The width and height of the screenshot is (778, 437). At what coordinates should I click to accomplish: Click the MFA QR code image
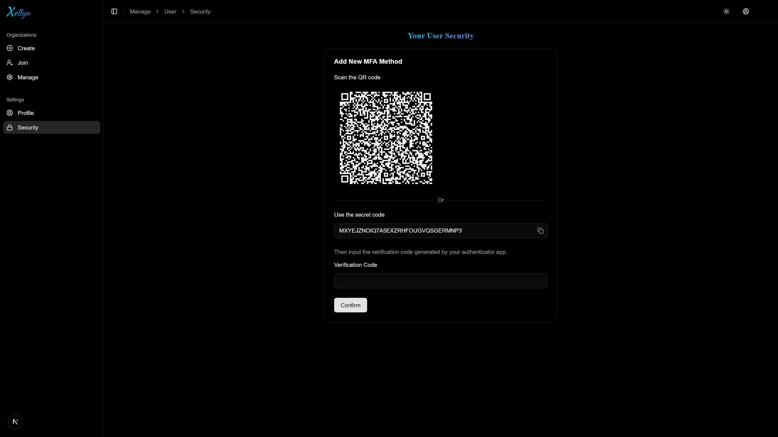click(x=386, y=138)
